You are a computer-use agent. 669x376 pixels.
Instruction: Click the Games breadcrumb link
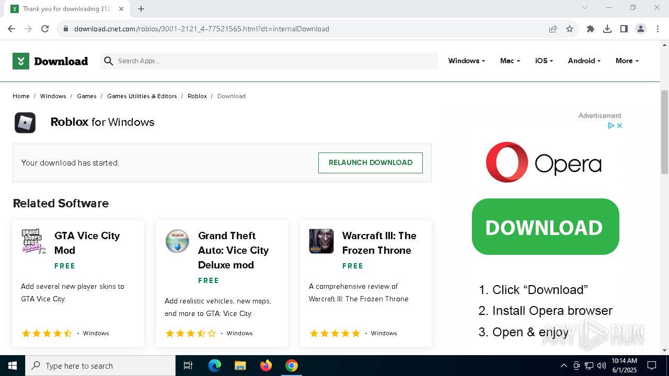(x=87, y=96)
